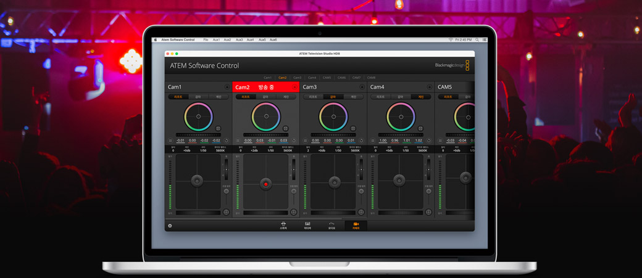Click the round button below Cam3 iris slider
642x278 pixels.
tap(361, 212)
